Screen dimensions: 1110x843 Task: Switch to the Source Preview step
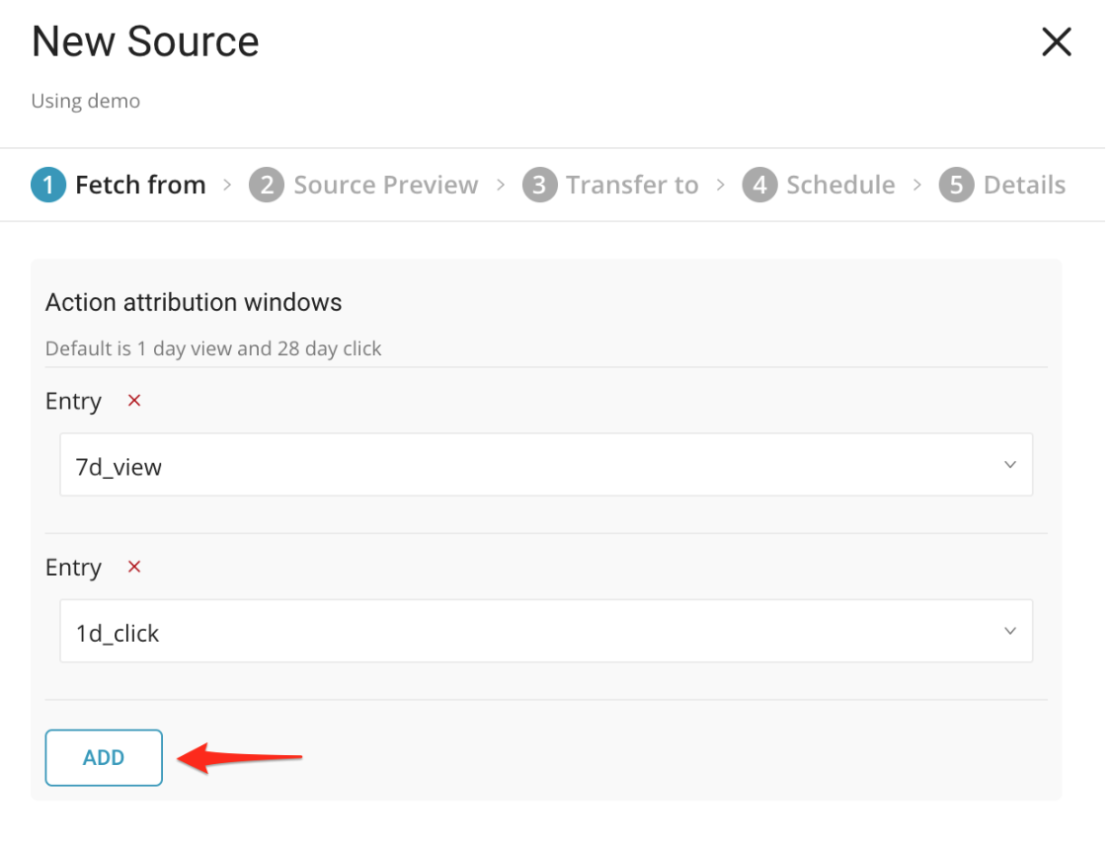pos(385,185)
